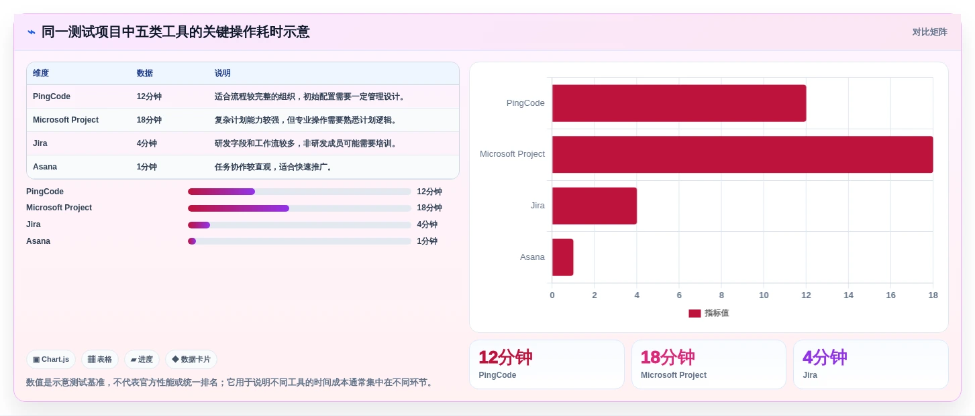
Task: Click the description 任务协作较直观
Action: click(274, 167)
